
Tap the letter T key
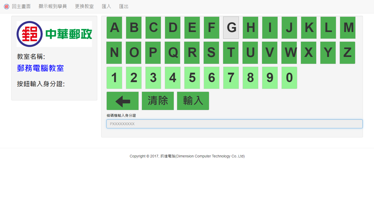click(x=231, y=53)
